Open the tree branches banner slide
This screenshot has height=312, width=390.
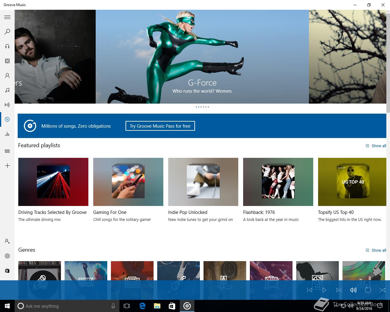click(348, 57)
